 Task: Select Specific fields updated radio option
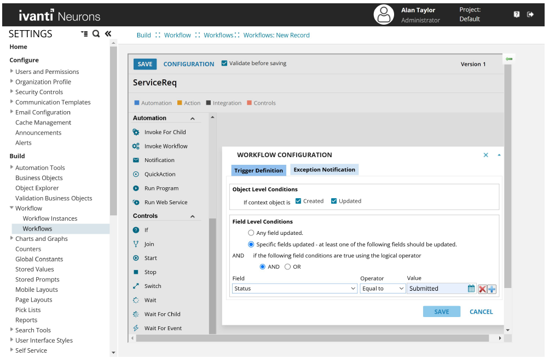251,245
